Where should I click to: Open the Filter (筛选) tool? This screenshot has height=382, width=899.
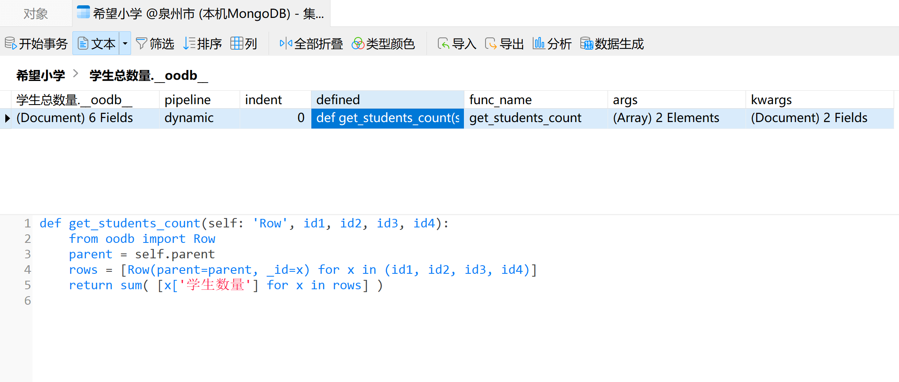155,44
